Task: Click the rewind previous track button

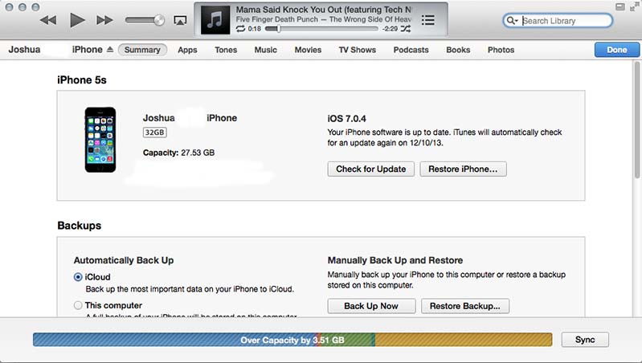Action: [x=48, y=20]
